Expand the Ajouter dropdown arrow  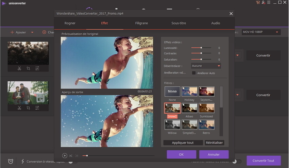(32, 32)
